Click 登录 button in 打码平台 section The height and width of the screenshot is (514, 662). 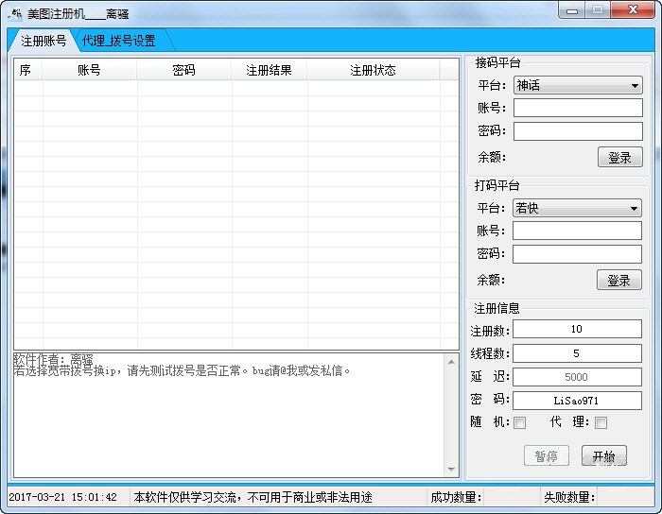[x=619, y=280]
